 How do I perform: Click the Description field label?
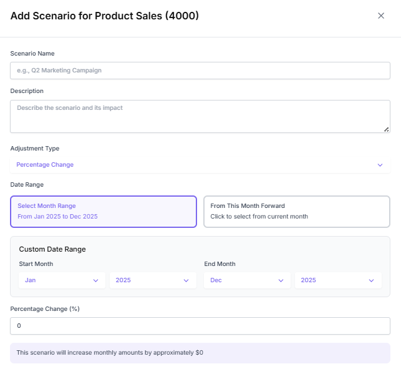pyautogui.click(x=27, y=91)
